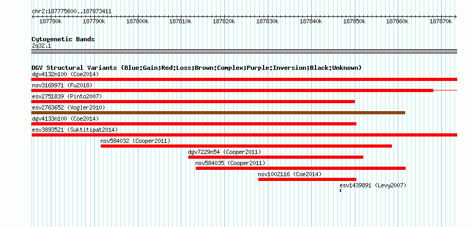The image size is (472, 227).
Task: Open nsv584035 (Cooper2011) label
Action: 230,163
